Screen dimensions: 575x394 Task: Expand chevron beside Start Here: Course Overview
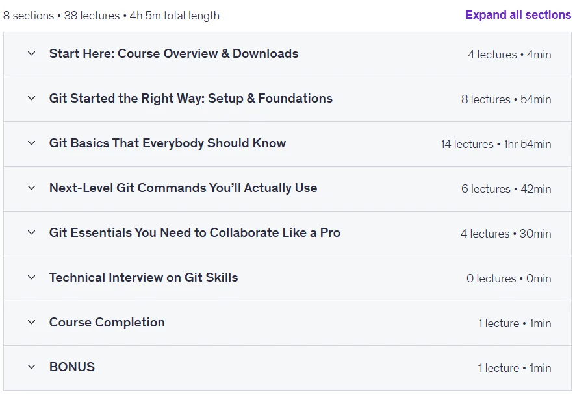pos(32,53)
